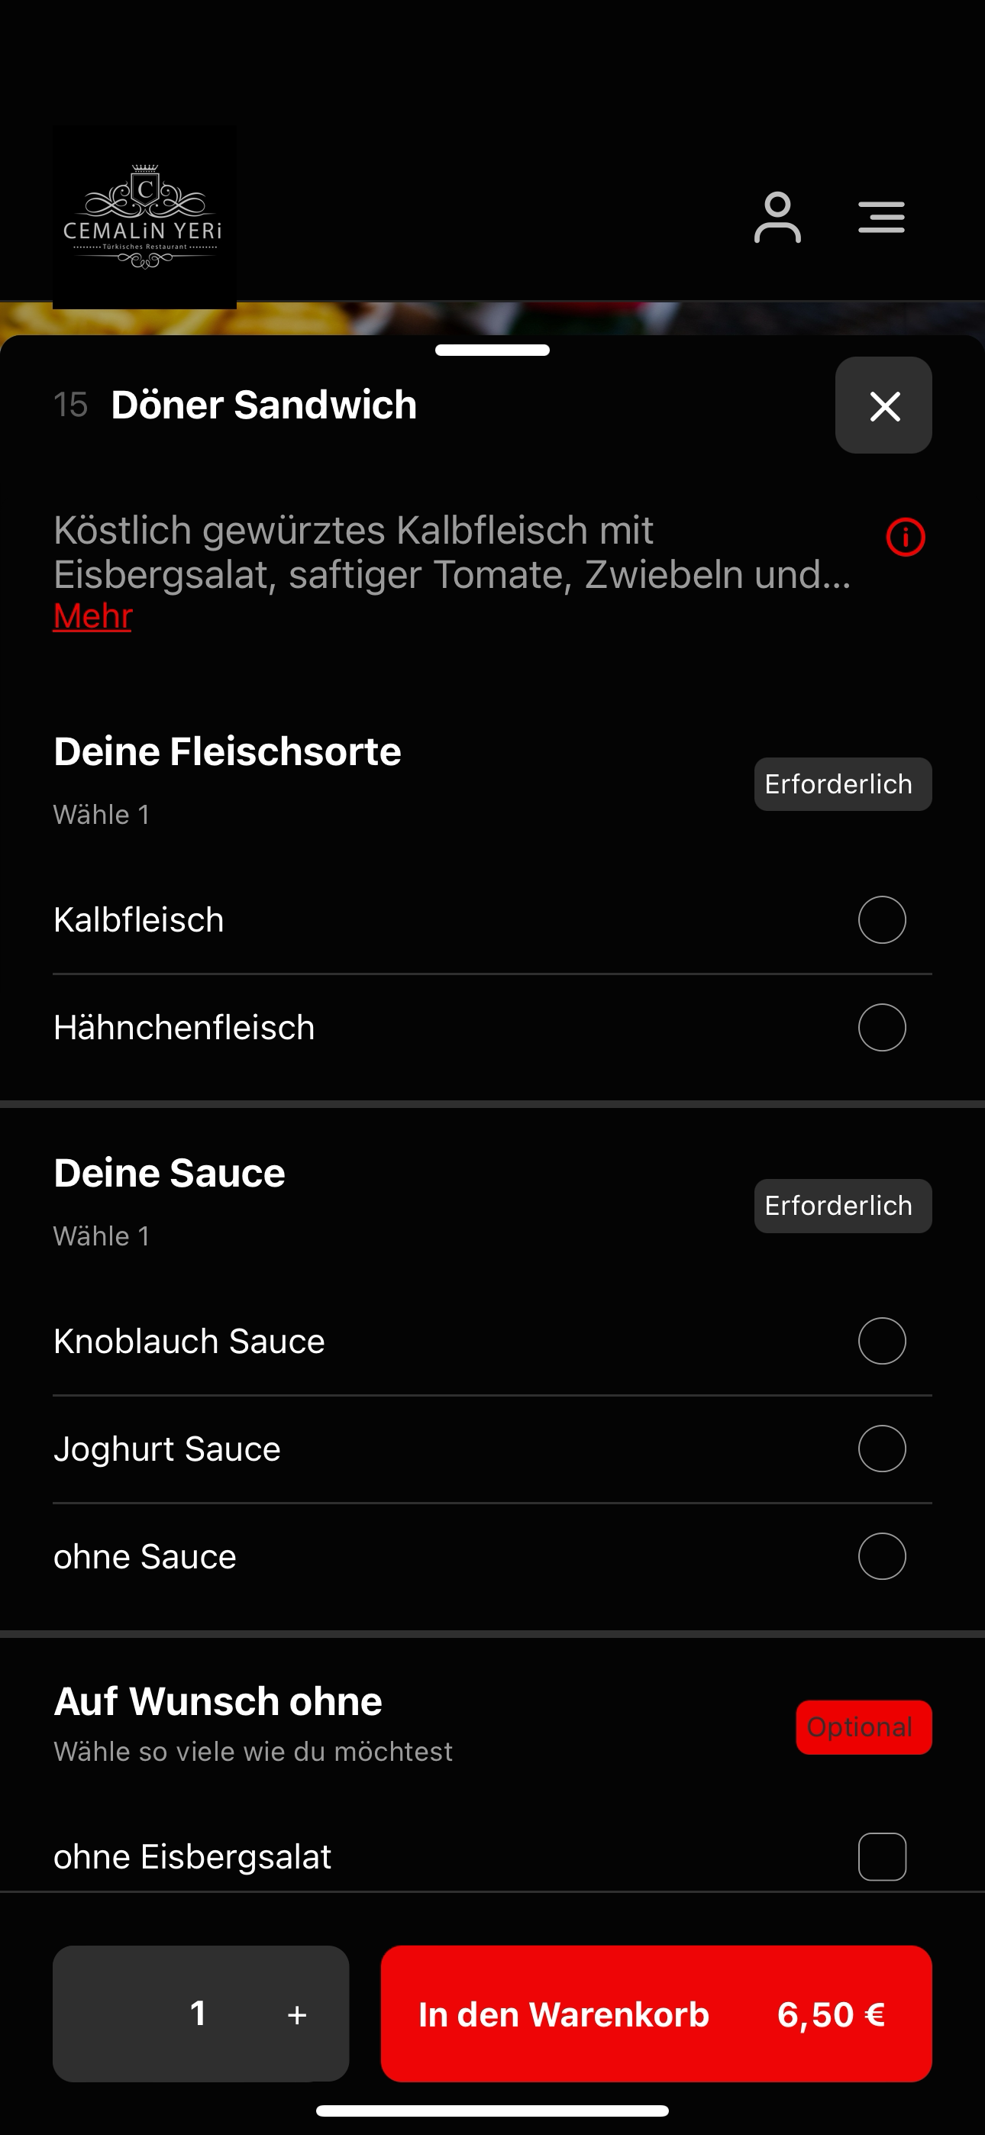Open the user account icon
The width and height of the screenshot is (985, 2135).
[777, 217]
